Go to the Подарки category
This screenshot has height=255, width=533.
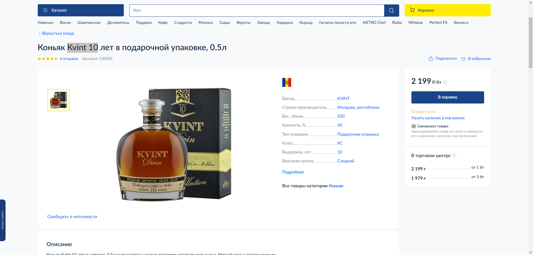click(x=144, y=22)
